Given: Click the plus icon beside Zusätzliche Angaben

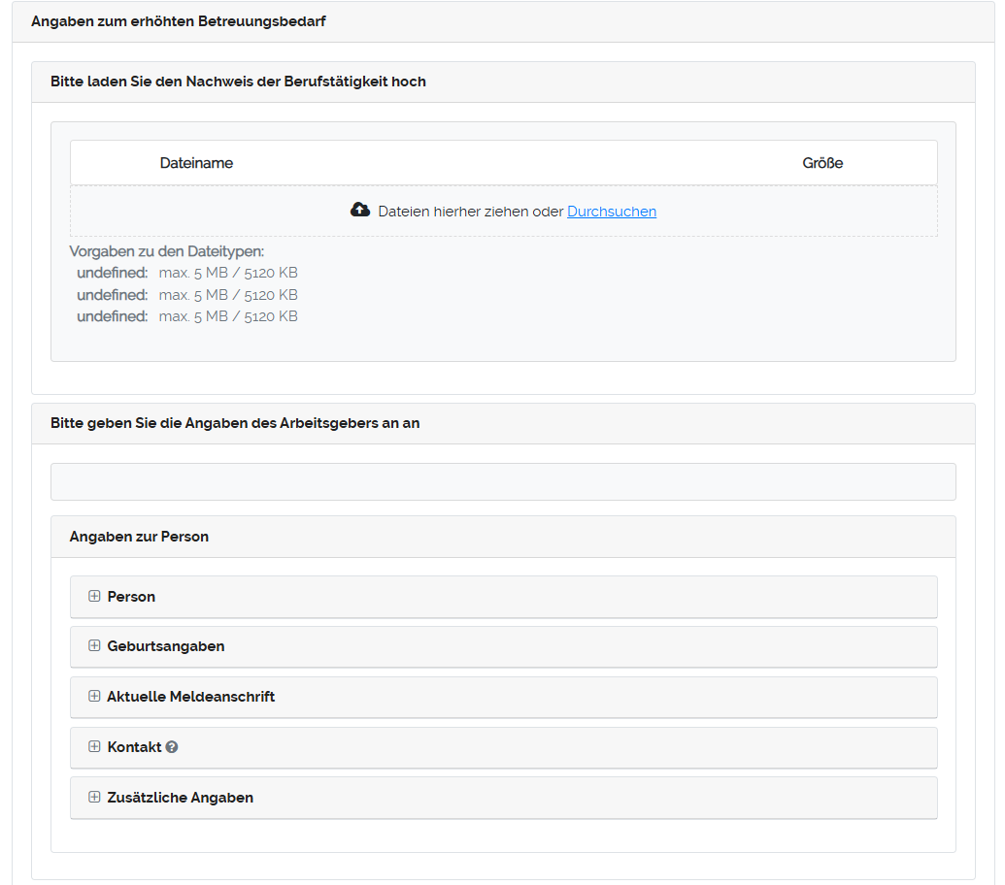Looking at the screenshot, I should [94, 798].
